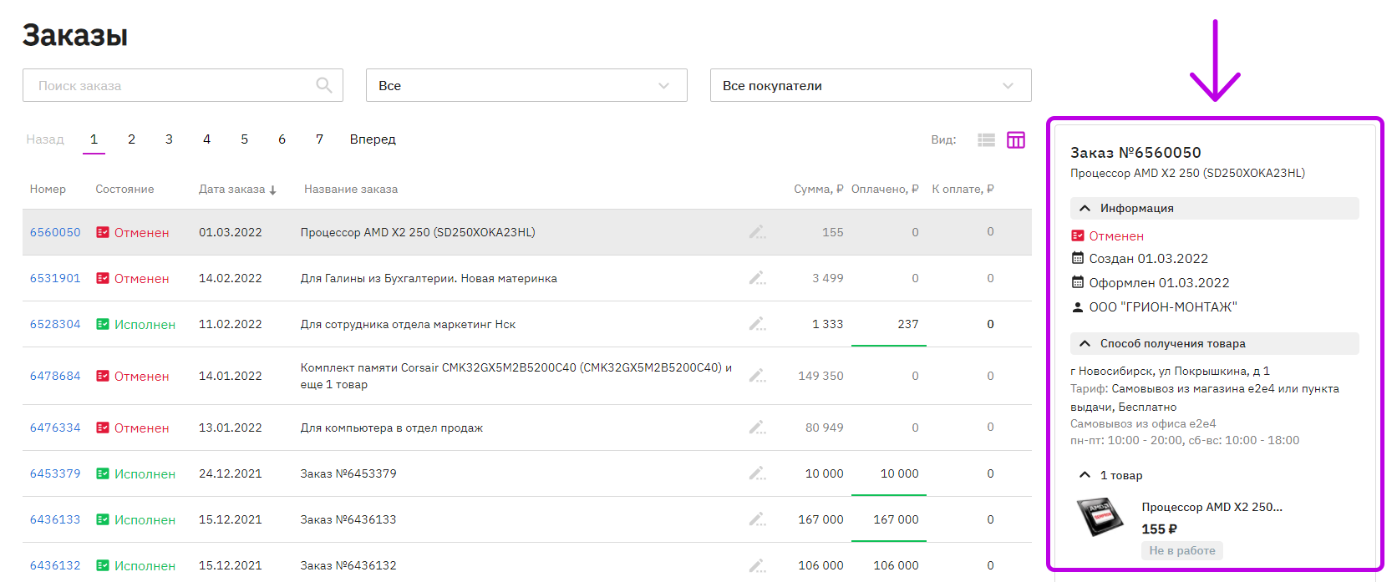Edit name of order 6560050 pencil icon
Image resolution: width=1397 pixels, height=582 pixels.
[757, 232]
